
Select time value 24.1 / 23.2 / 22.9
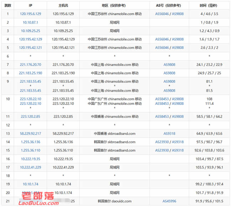(x=209, y=65)
